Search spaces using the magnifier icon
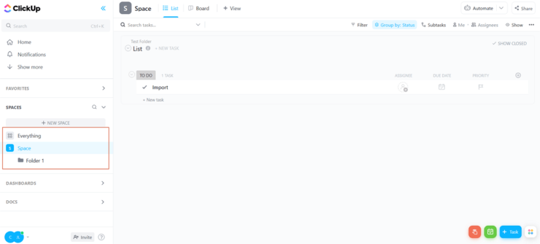 pos(94,107)
